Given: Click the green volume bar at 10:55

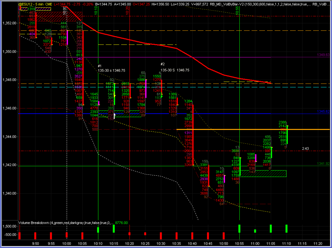Looking at the screenshot, I should tap(239, 228).
